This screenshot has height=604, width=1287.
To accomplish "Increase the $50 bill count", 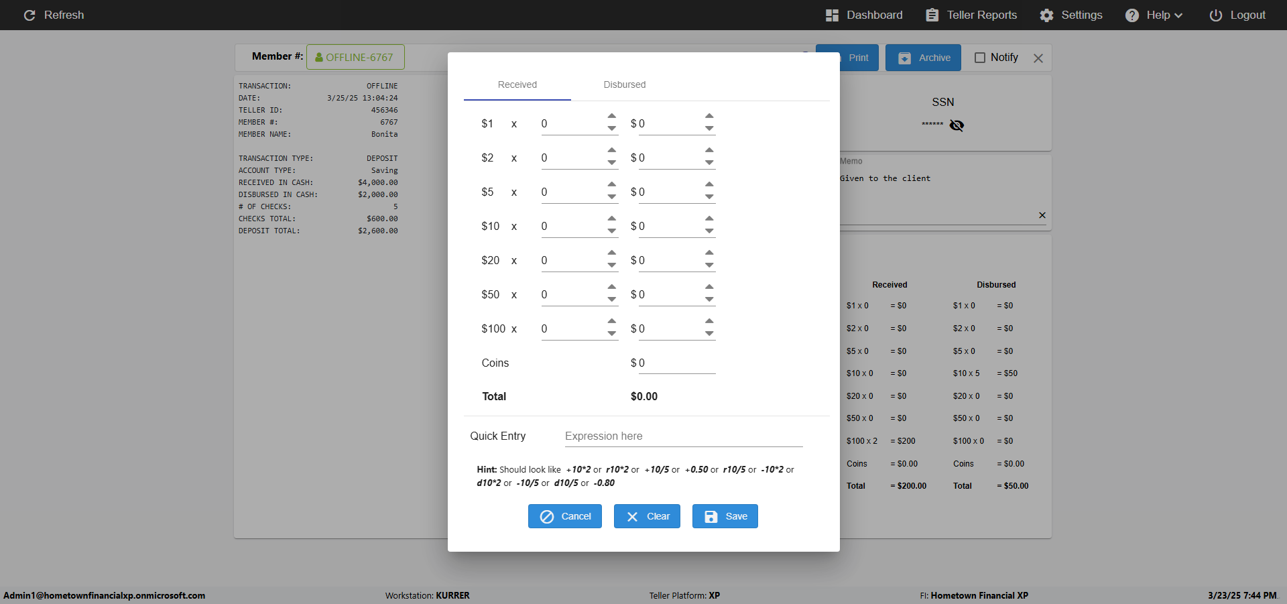I will [x=612, y=287].
